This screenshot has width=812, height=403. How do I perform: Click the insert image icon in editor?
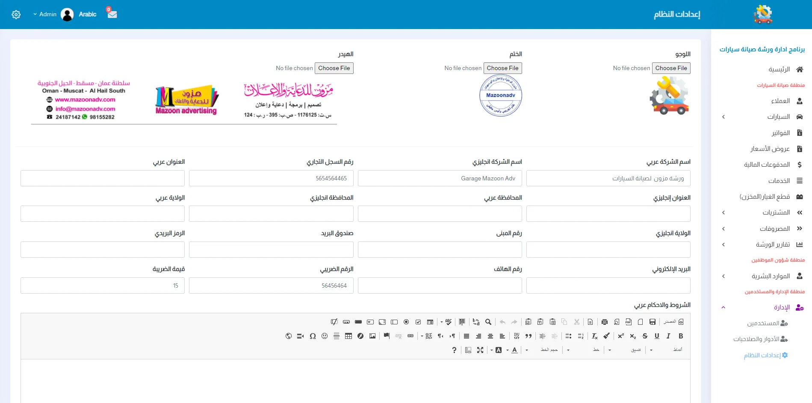point(372,336)
